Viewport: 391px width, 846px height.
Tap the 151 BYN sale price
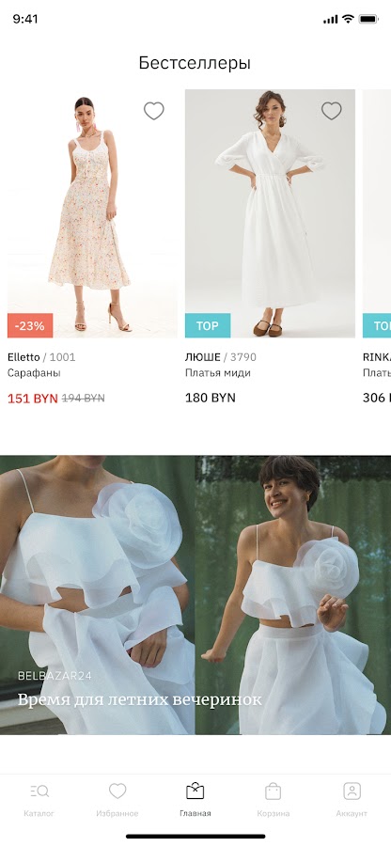click(x=32, y=399)
